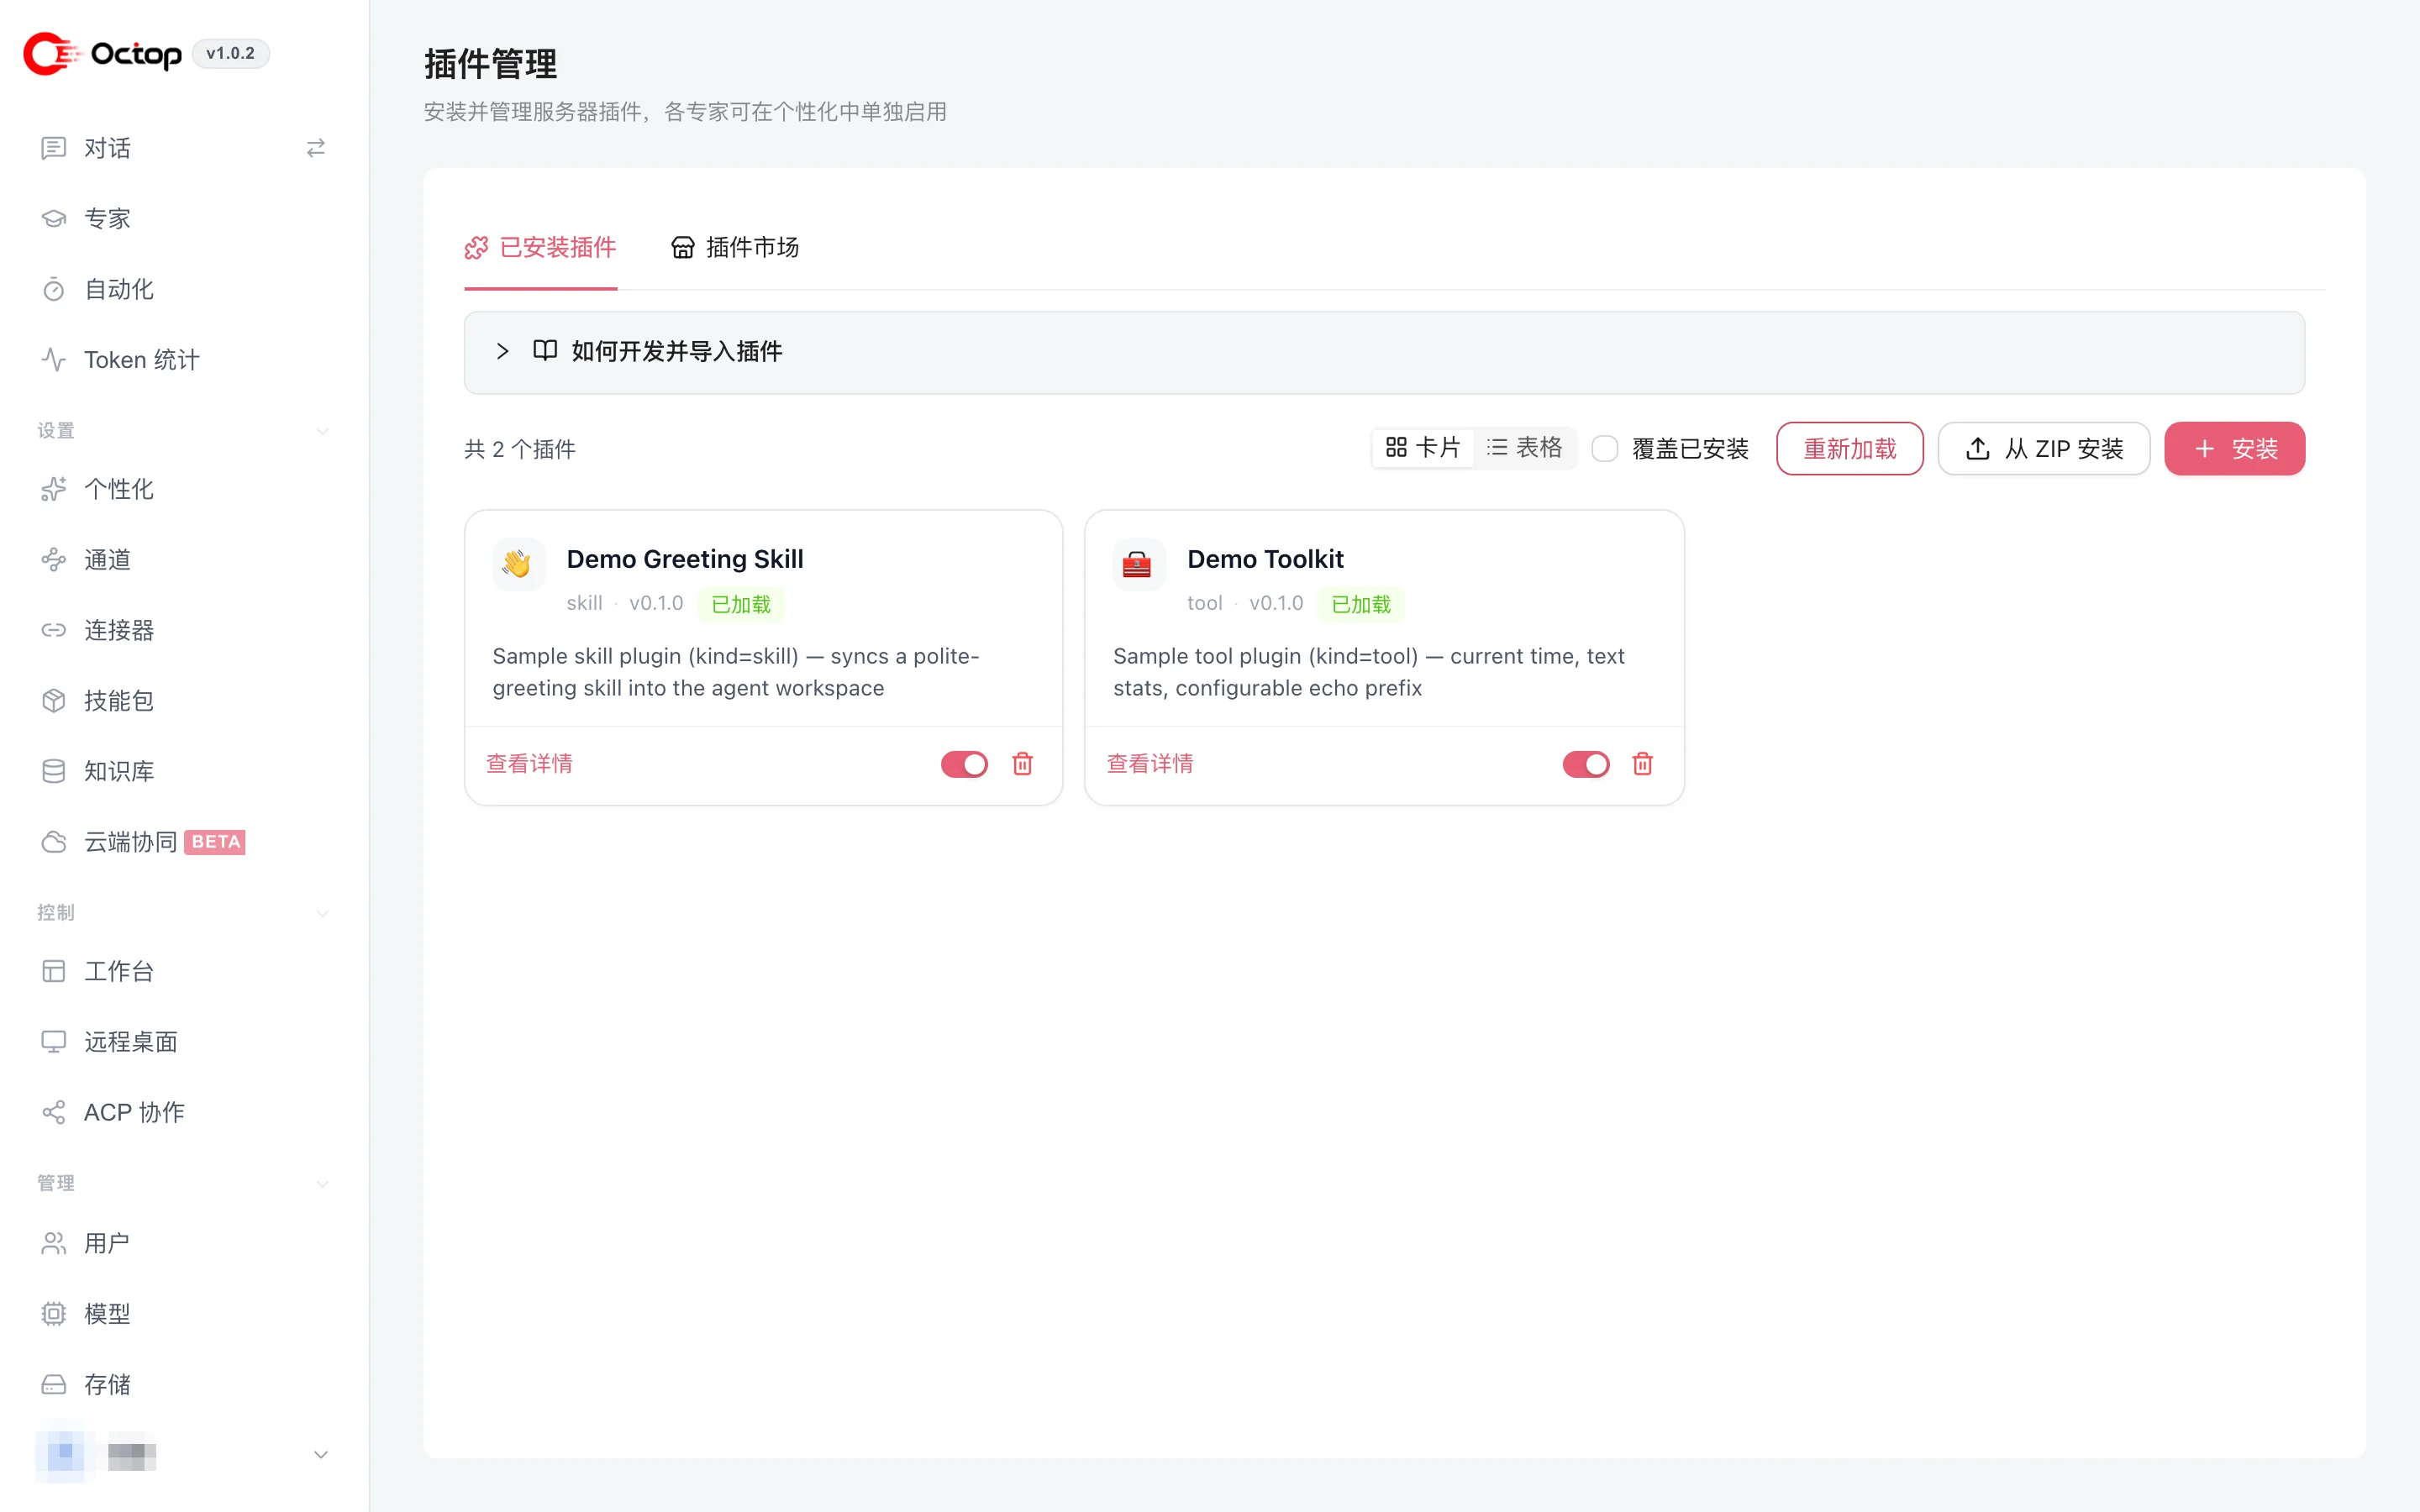Open 通道 icon in sidebar
The width and height of the screenshot is (2420, 1512).
coord(54,560)
